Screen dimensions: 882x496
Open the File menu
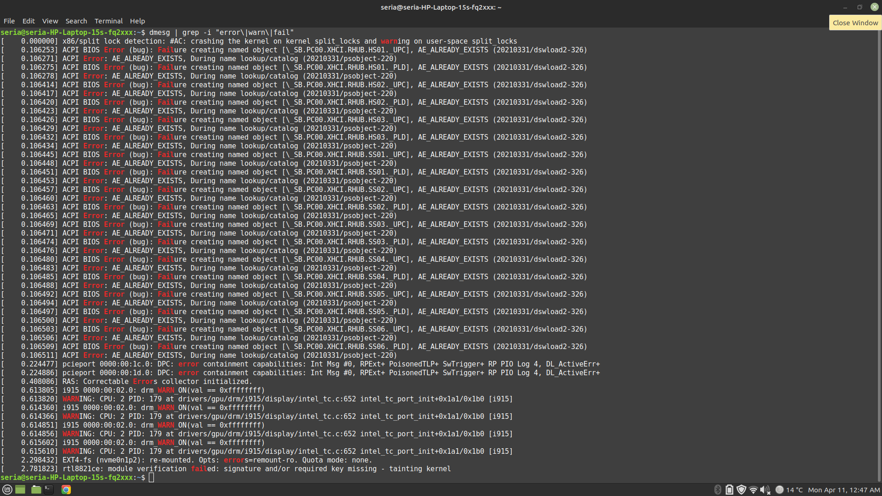coord(9,21)
